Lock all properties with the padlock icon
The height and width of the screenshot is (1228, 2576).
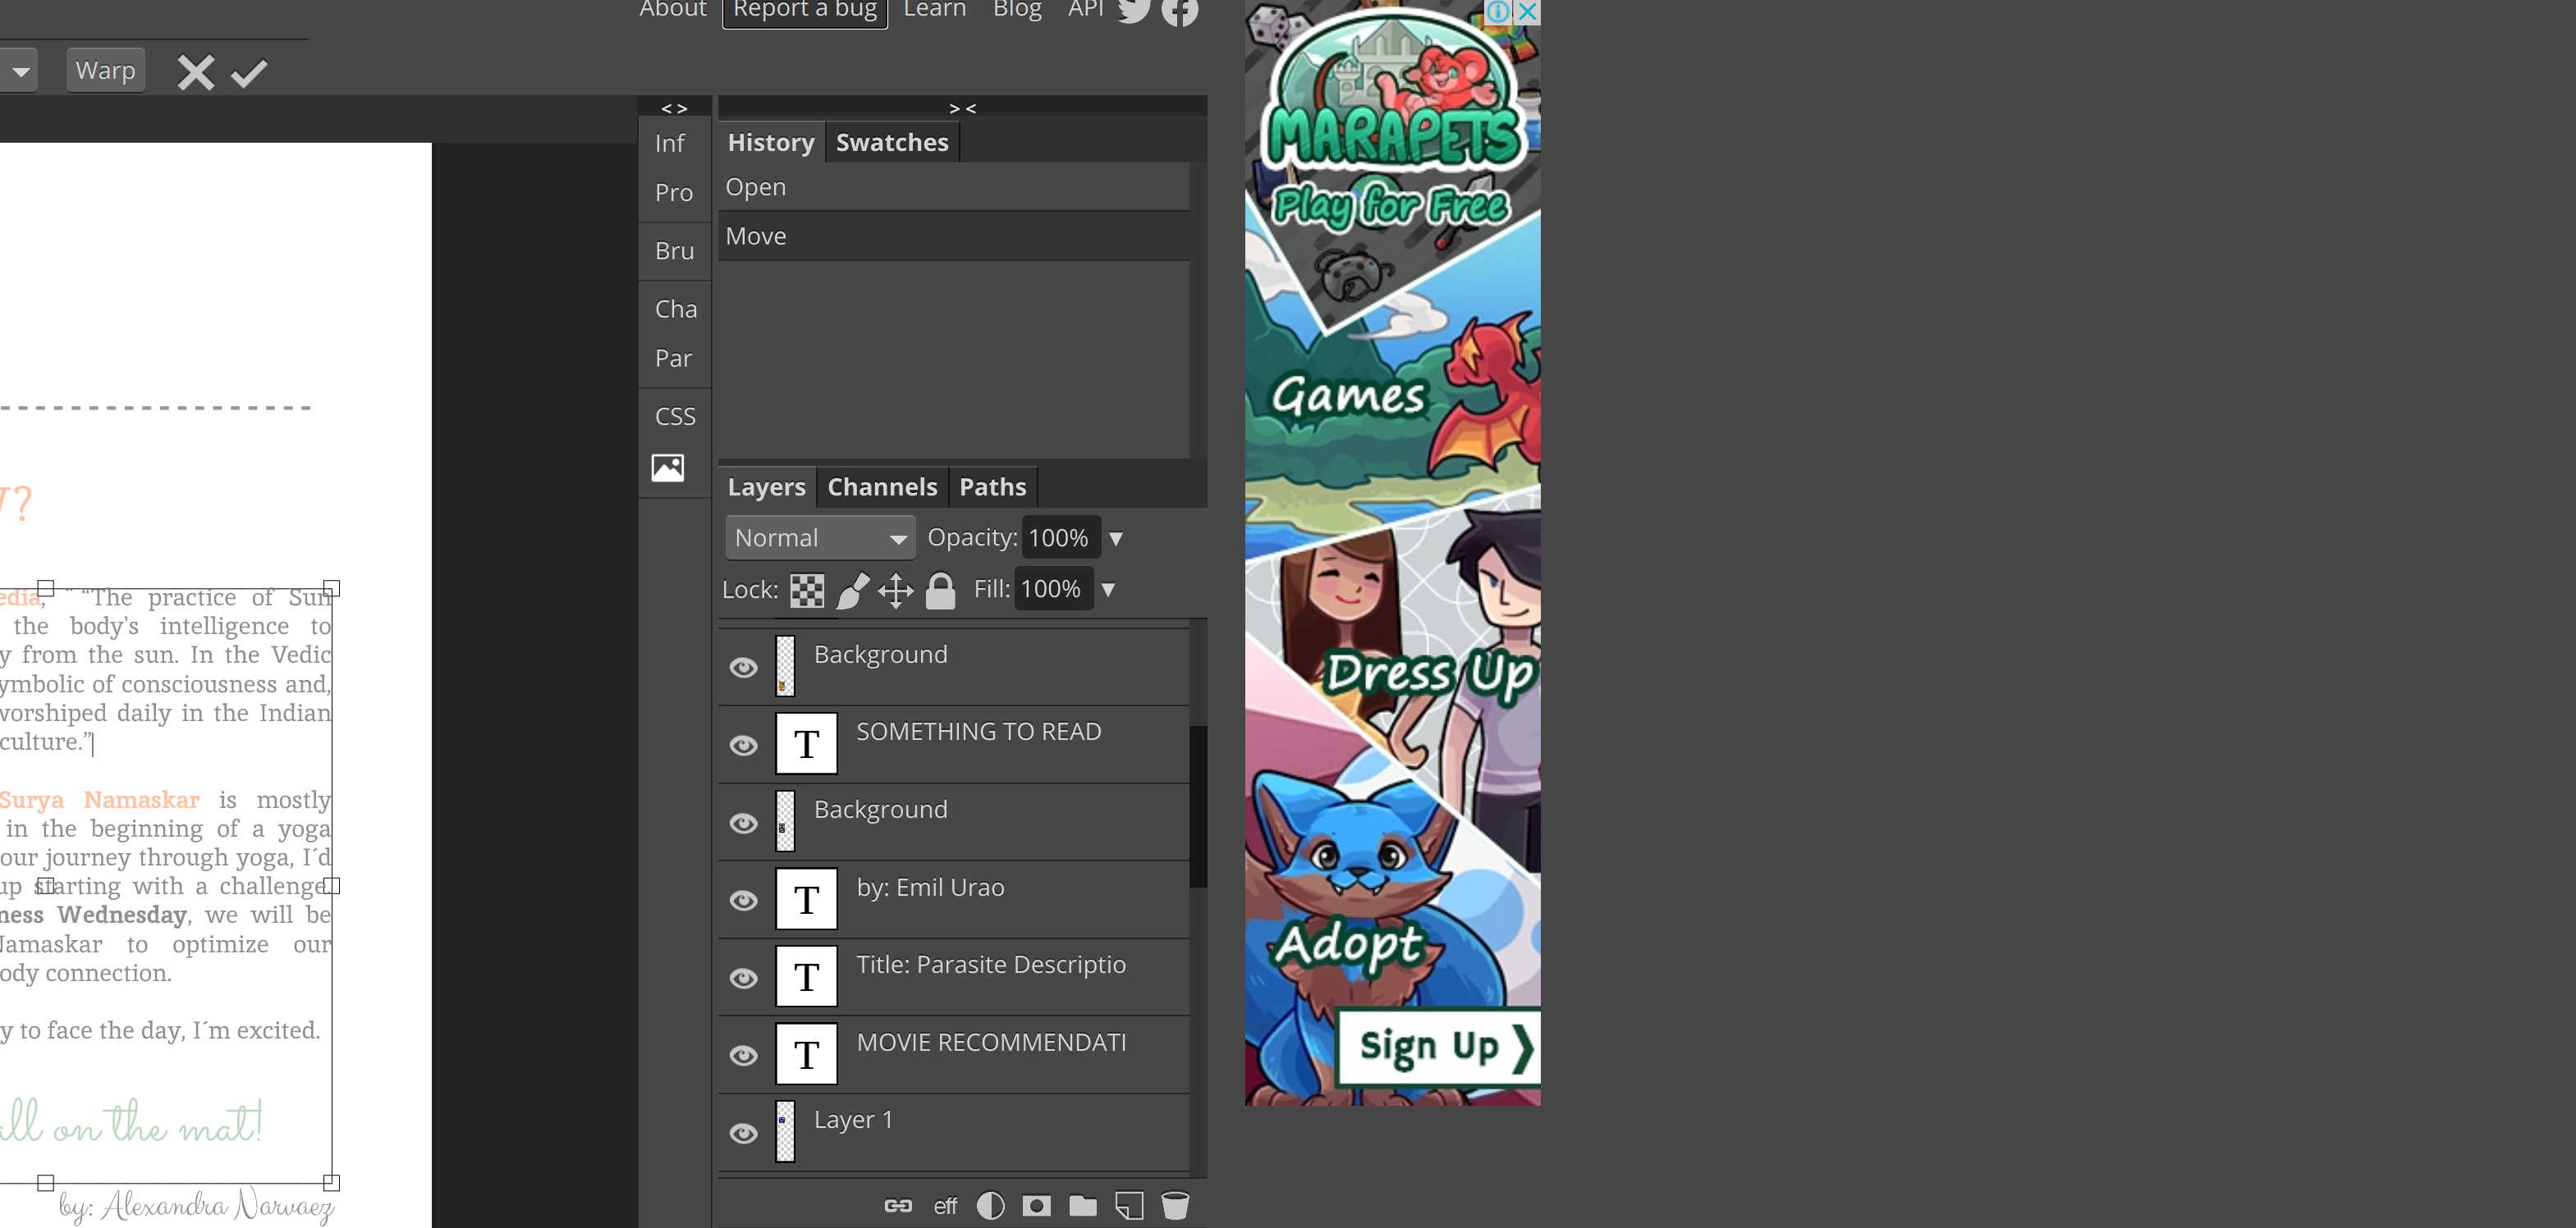[x=940, y=590]
